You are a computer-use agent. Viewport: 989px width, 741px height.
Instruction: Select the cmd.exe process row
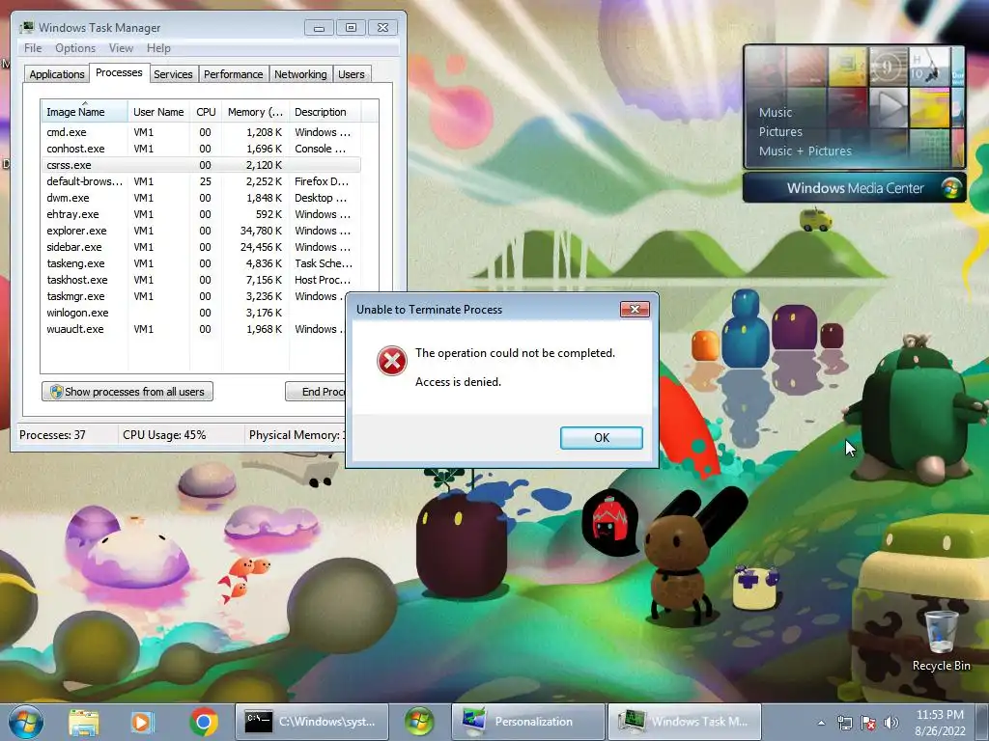pos(201,132)
